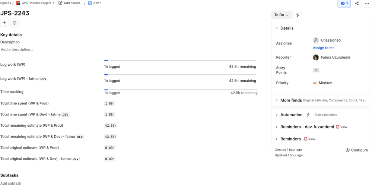Click 42.5h remaining in Time tracking row
This screenshot has width=372, height=188.
click(x=244, y=93)
